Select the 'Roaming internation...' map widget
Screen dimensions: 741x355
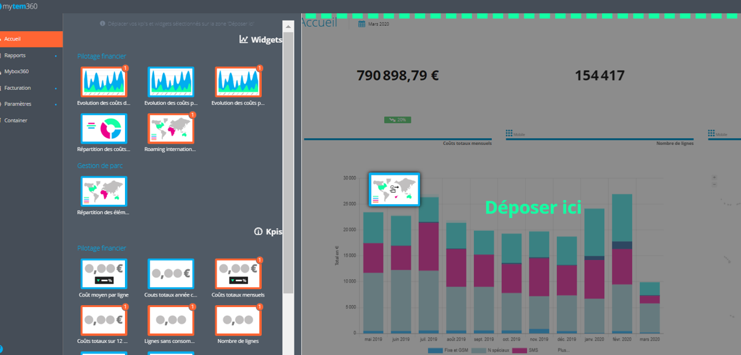pyautogui.click(x=171, y=128)
